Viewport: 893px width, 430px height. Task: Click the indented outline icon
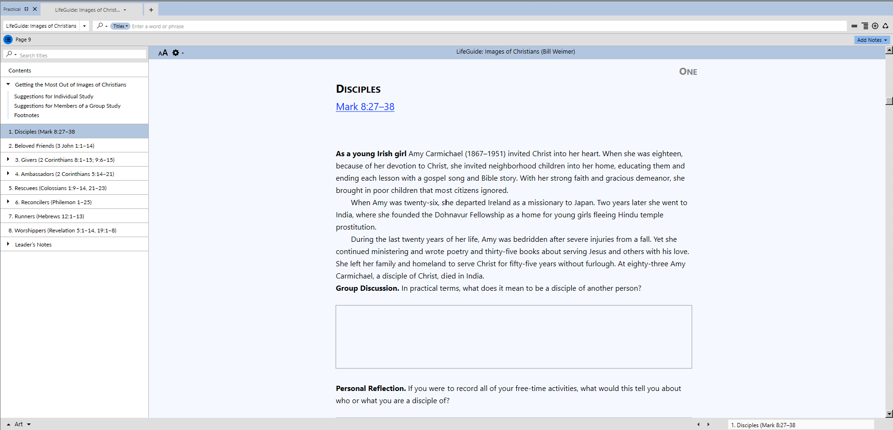[865, 26]
